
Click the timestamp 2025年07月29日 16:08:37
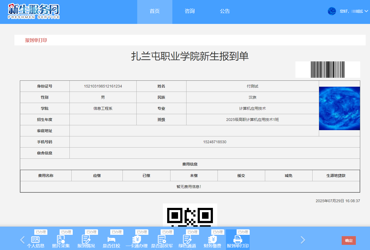tap(338, 201)
